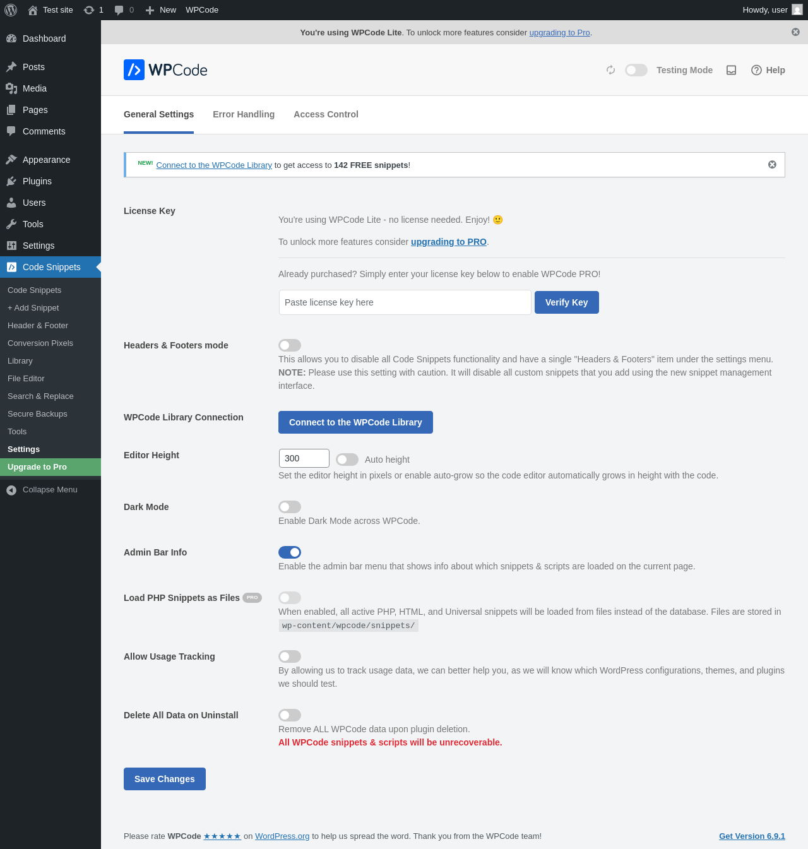Click the Collapse Menu arrow icon
The height and width of the screenshot is (849, 808).
[11, 490]
